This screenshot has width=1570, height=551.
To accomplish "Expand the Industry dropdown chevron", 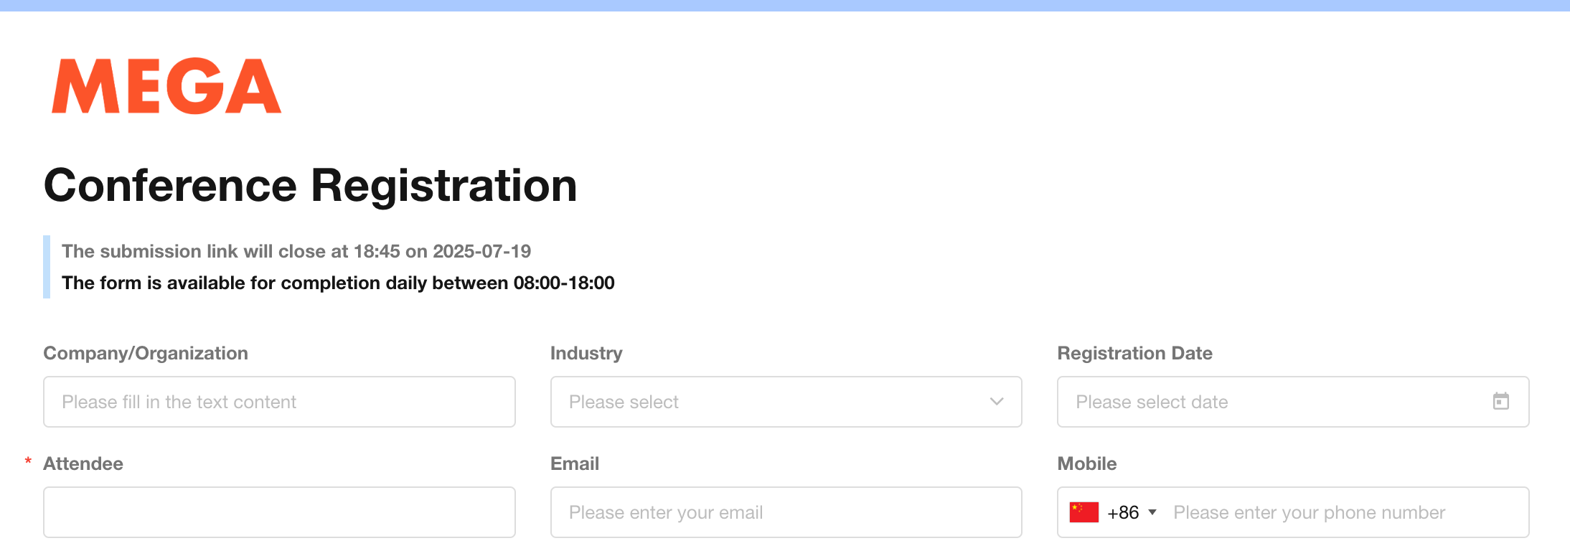I will point(996,402).
